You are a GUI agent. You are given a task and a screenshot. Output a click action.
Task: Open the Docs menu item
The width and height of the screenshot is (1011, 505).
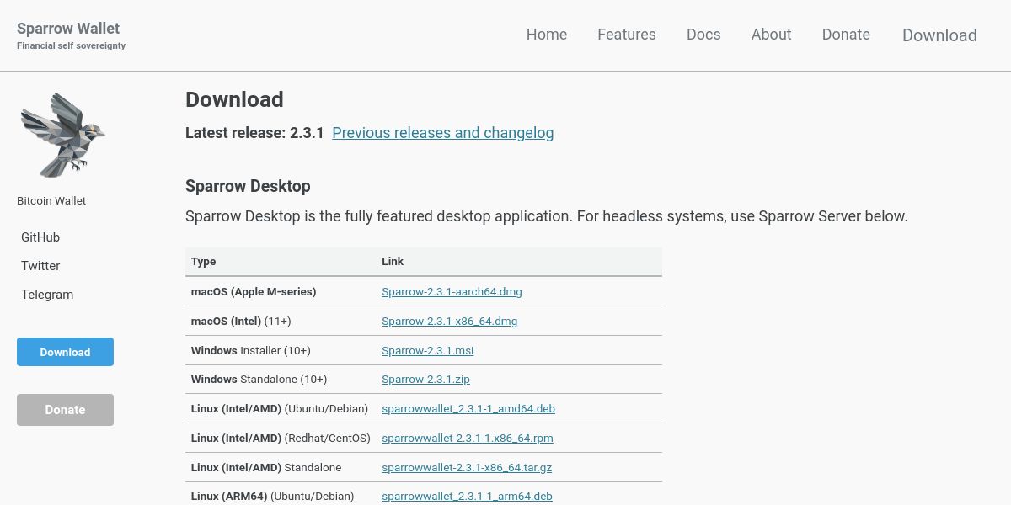(x=703, y=35)
